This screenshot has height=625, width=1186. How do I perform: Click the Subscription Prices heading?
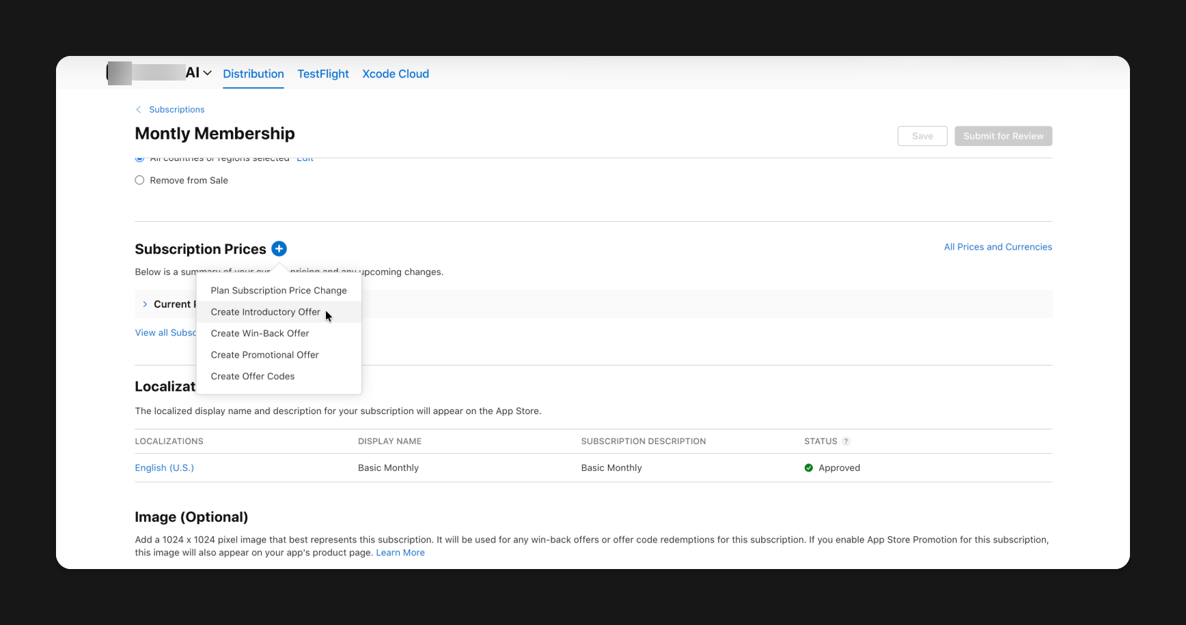click(x=200, y=249)
